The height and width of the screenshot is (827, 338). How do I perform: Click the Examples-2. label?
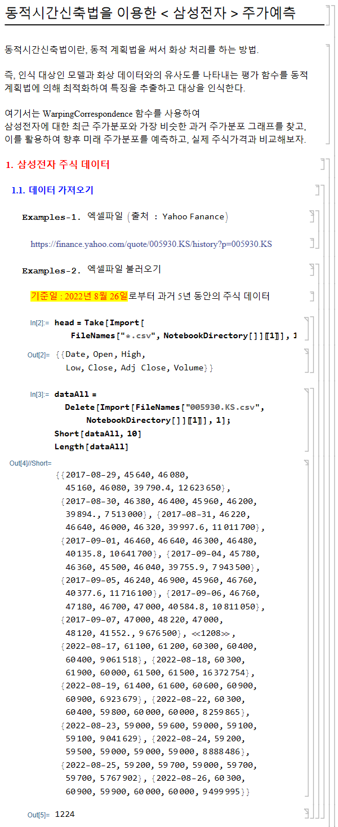52,271
